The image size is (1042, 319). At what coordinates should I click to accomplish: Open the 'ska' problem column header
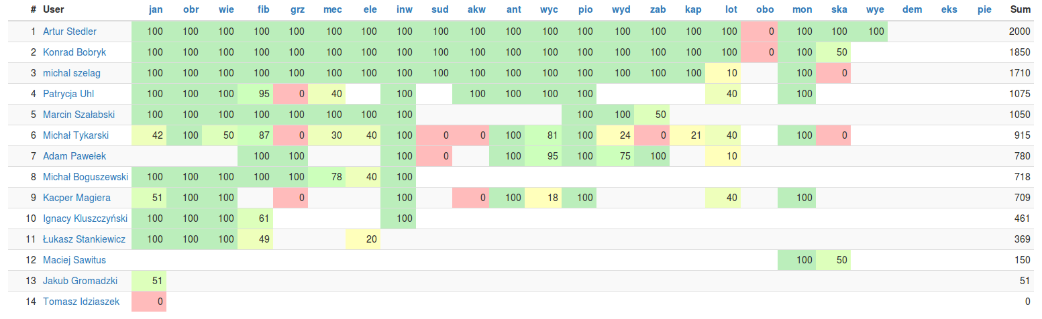[839, 9]
